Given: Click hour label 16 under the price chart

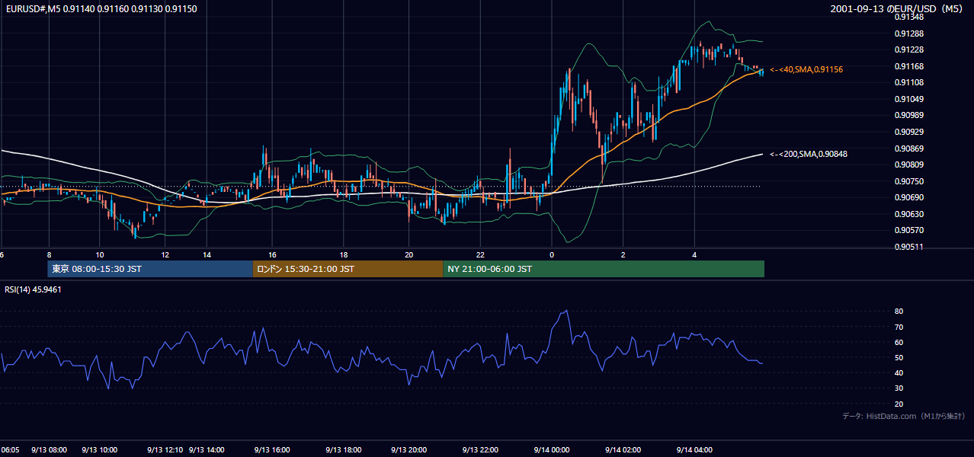Looking at the screenshot, I should click(271, 254).
